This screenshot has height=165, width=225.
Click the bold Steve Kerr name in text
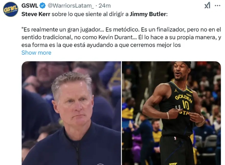click(x=36, y=14)
